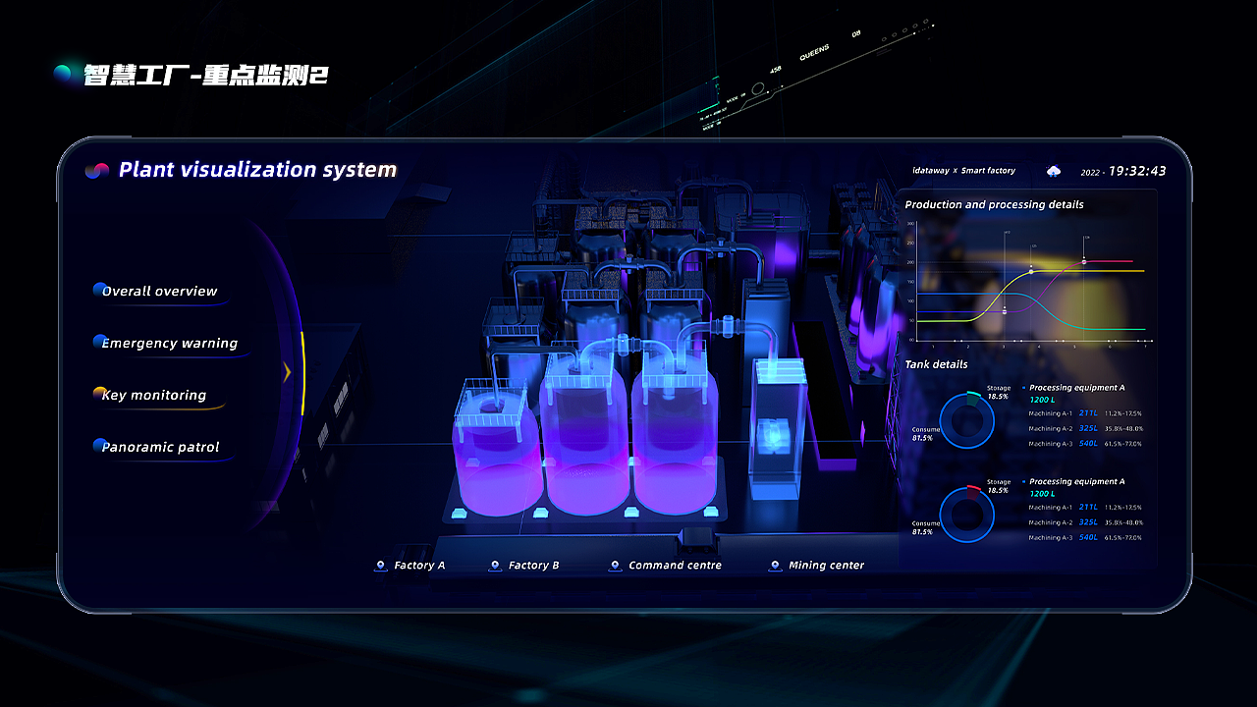Click Machining A-1 row beside the teal donut
The height and width of the screenshot is (707, 1257).
(1085, 413)
